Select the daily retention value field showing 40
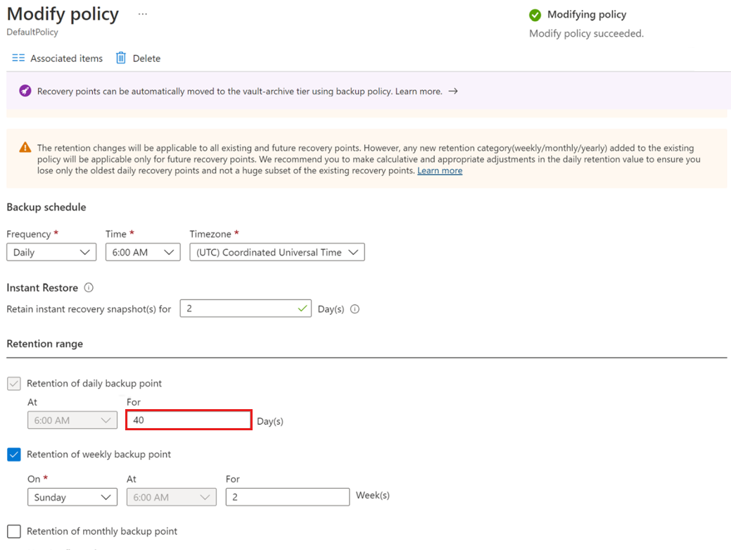 (188, 419)
